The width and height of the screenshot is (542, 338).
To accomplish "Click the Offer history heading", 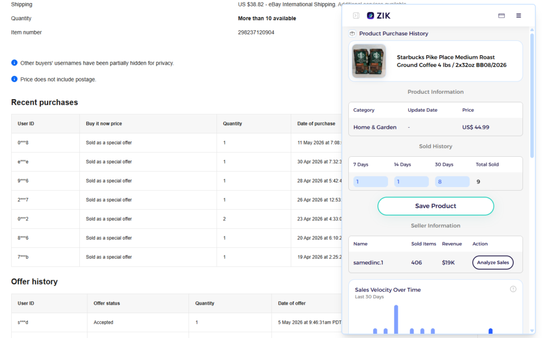I will [34, 282].
